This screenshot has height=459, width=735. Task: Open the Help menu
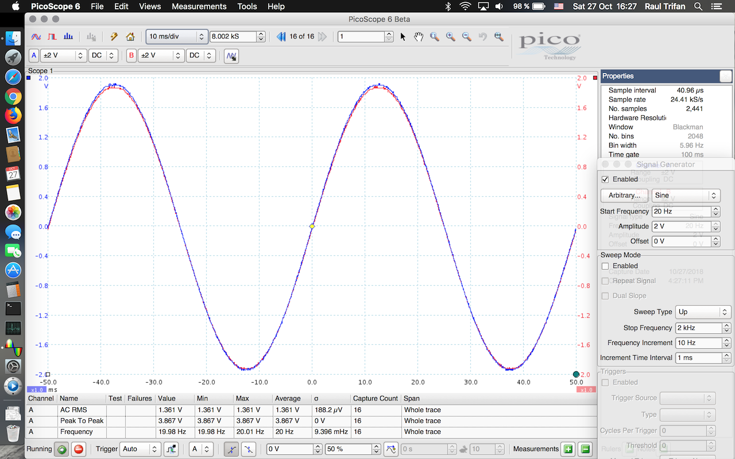pyautogui.click(x=276, y=6)
